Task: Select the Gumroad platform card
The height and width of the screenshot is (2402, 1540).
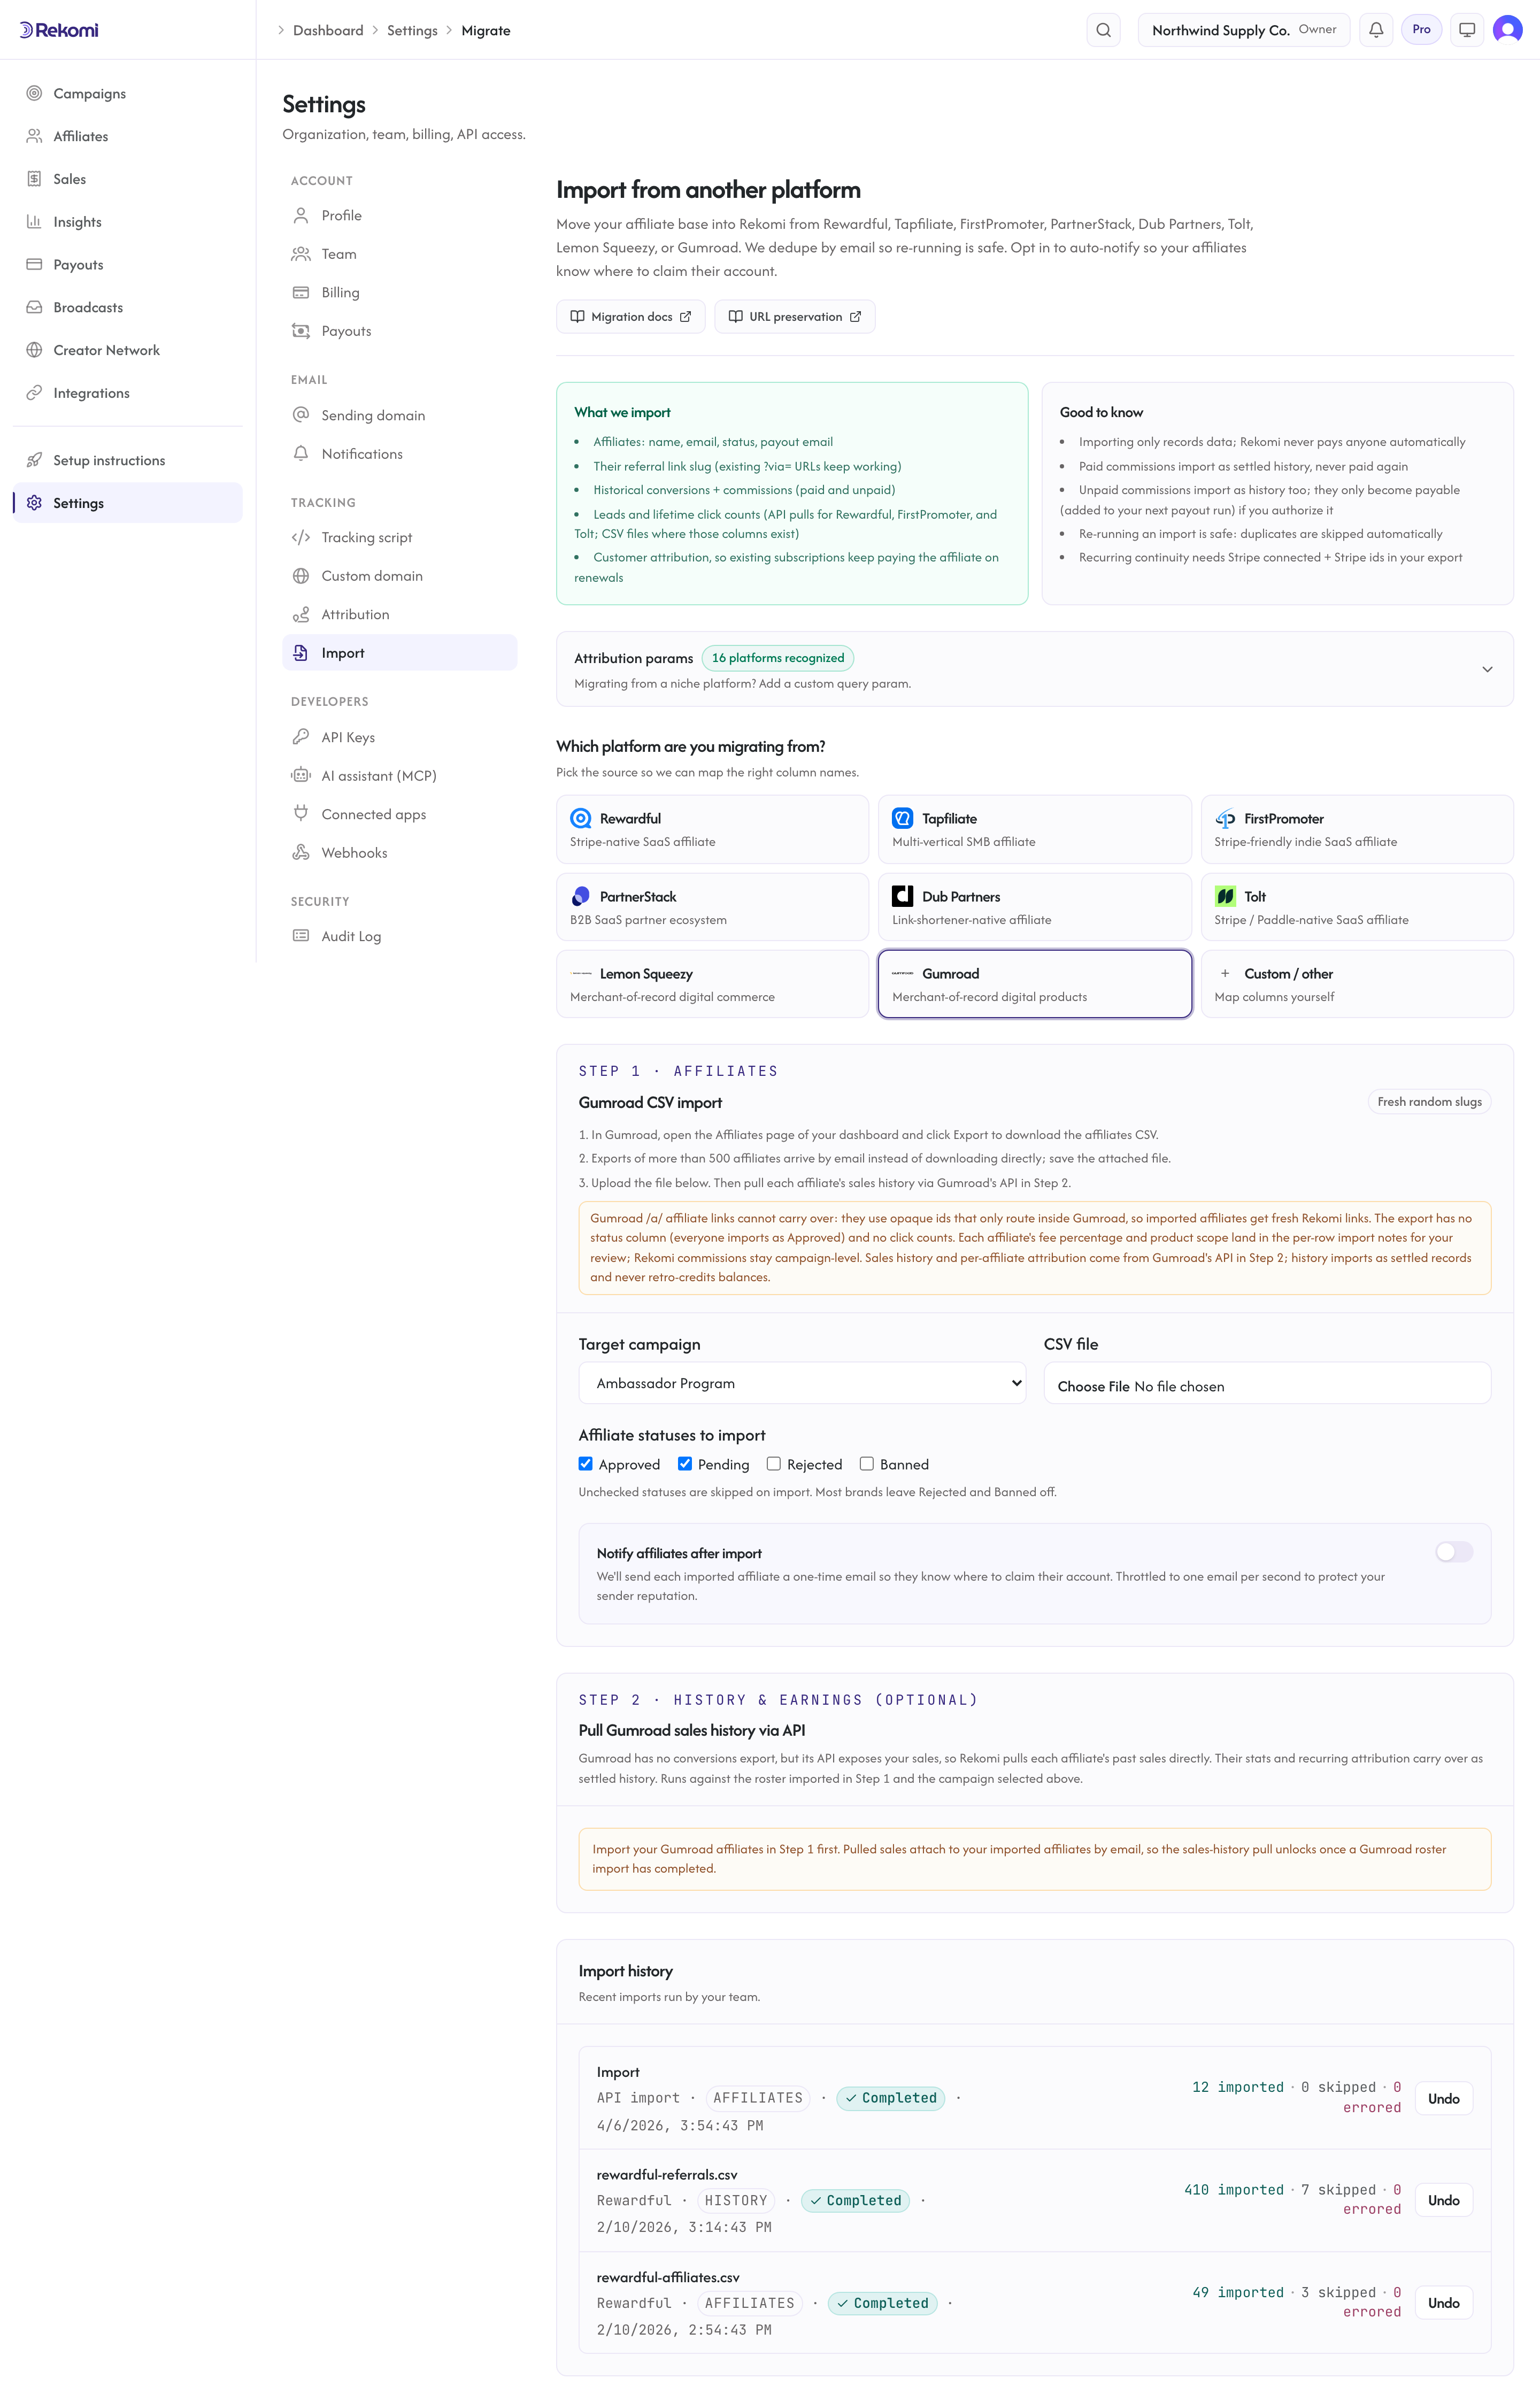Action: coord(1035,984)
